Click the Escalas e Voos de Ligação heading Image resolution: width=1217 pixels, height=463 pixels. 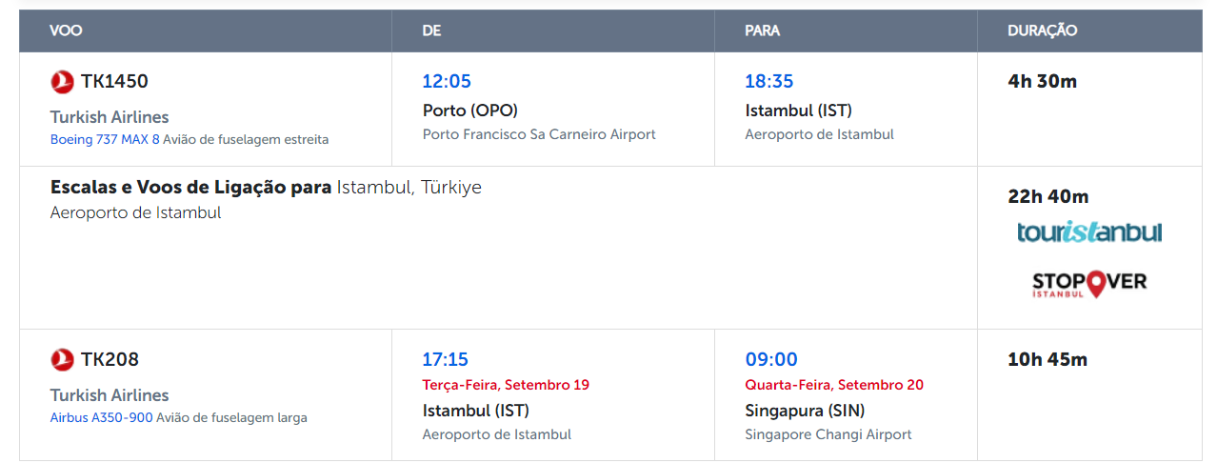[190, 188]
